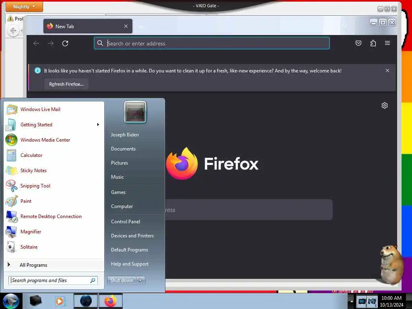The width and height of the screenshot is (412, 309).
Task: Select the New Tab tab
Action: (88, 26)
